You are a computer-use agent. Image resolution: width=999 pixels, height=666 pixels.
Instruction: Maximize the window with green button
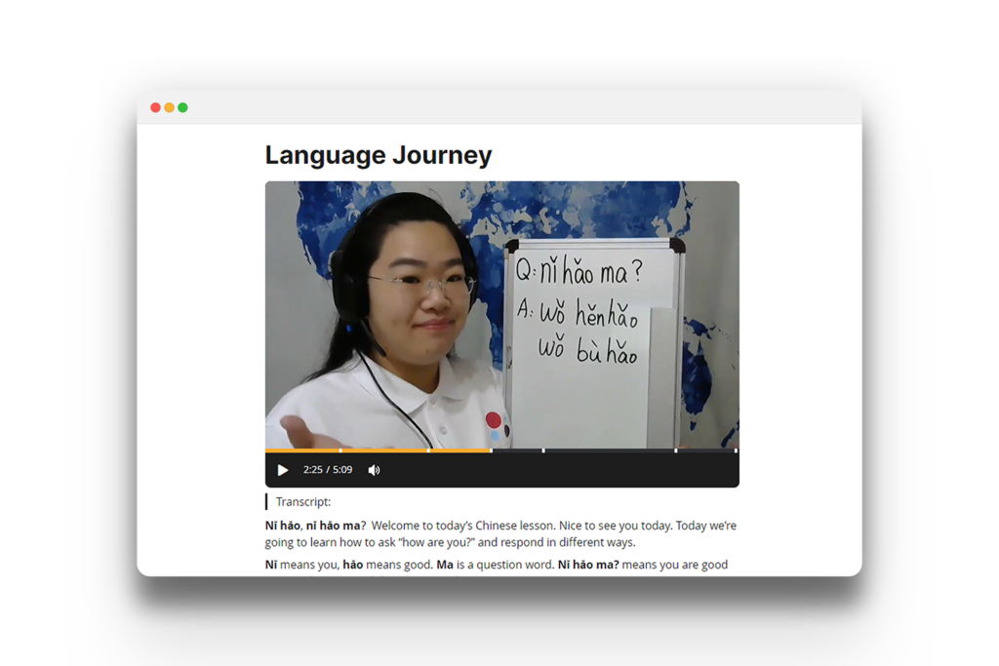click(182, 107)
